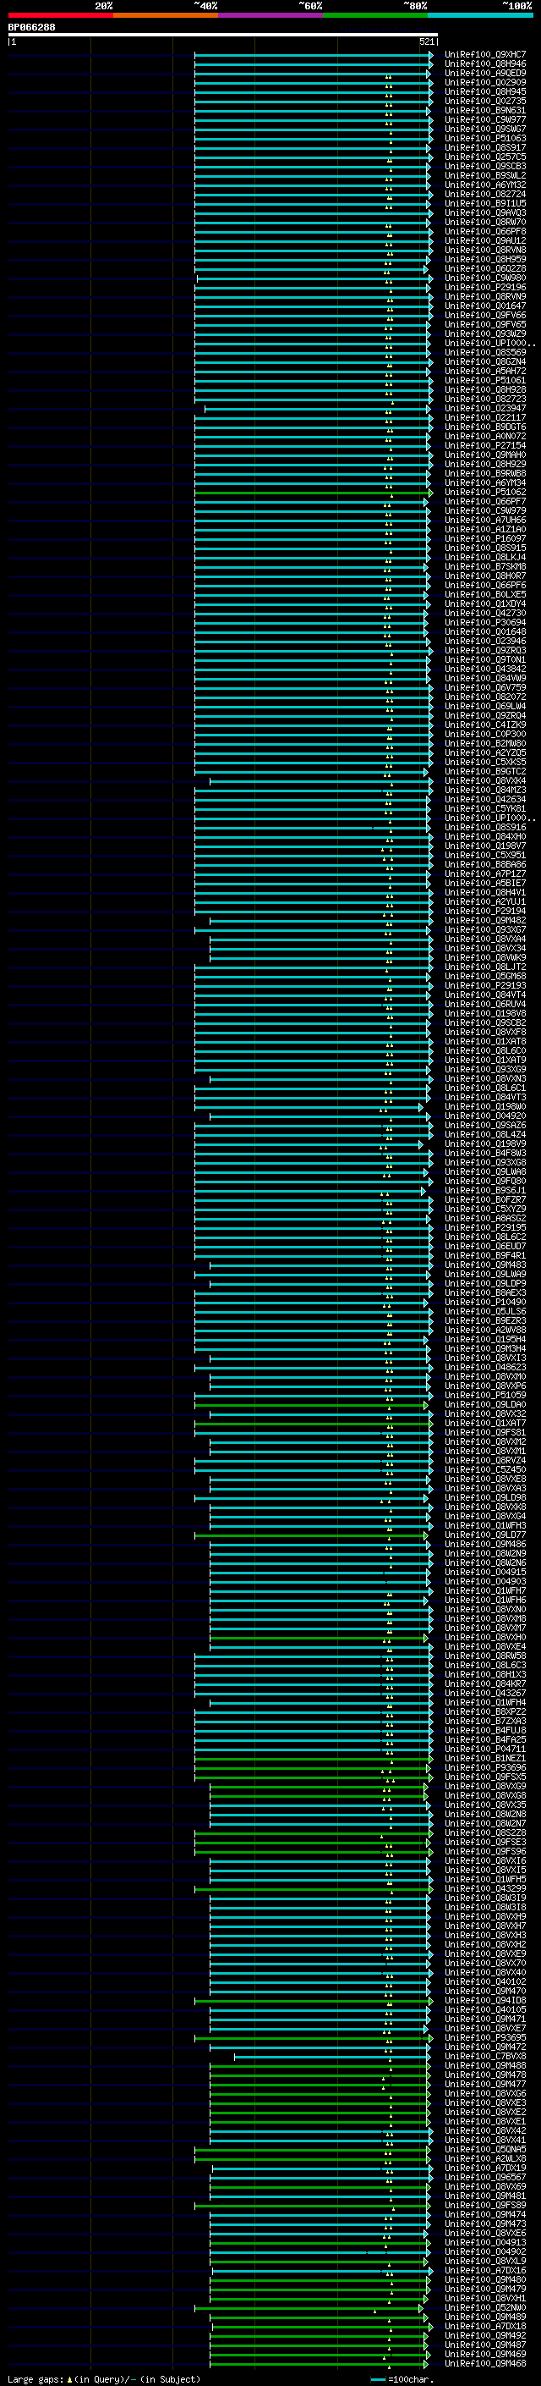
Task: Click the cyan ~100% identity color segment
Action: (x=480, y=15)
